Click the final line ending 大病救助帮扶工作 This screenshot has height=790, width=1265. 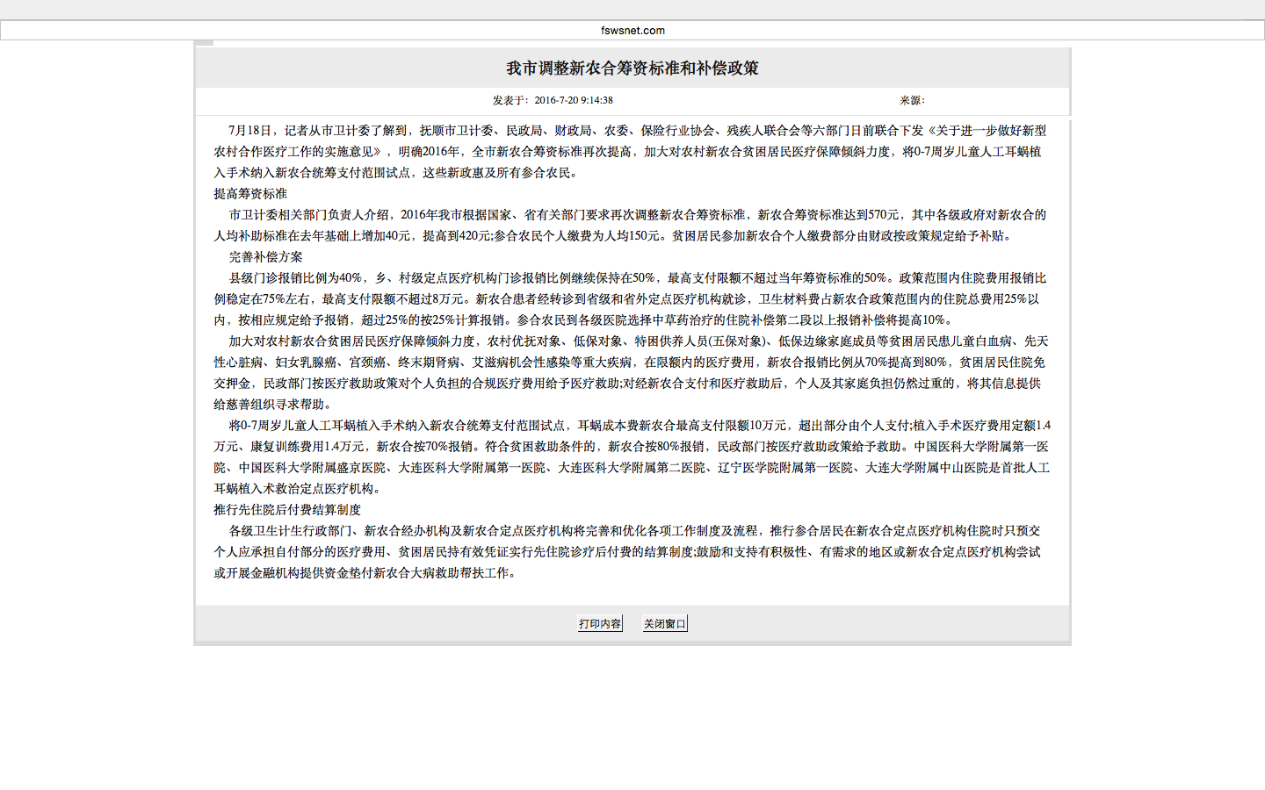[x=365, y=573]
